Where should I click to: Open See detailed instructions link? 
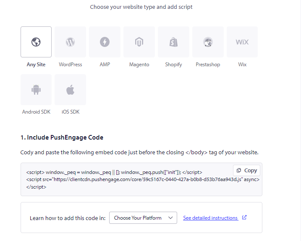click(x=211, y=218)
